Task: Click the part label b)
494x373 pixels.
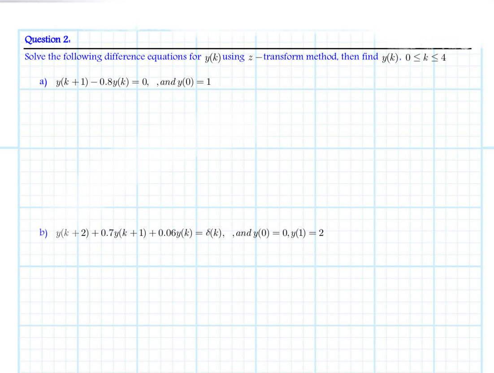Action: coord(43,233)
